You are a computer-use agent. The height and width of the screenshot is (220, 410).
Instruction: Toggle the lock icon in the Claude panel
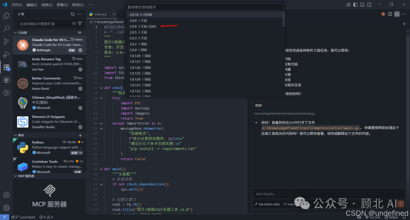click(397, 14)
